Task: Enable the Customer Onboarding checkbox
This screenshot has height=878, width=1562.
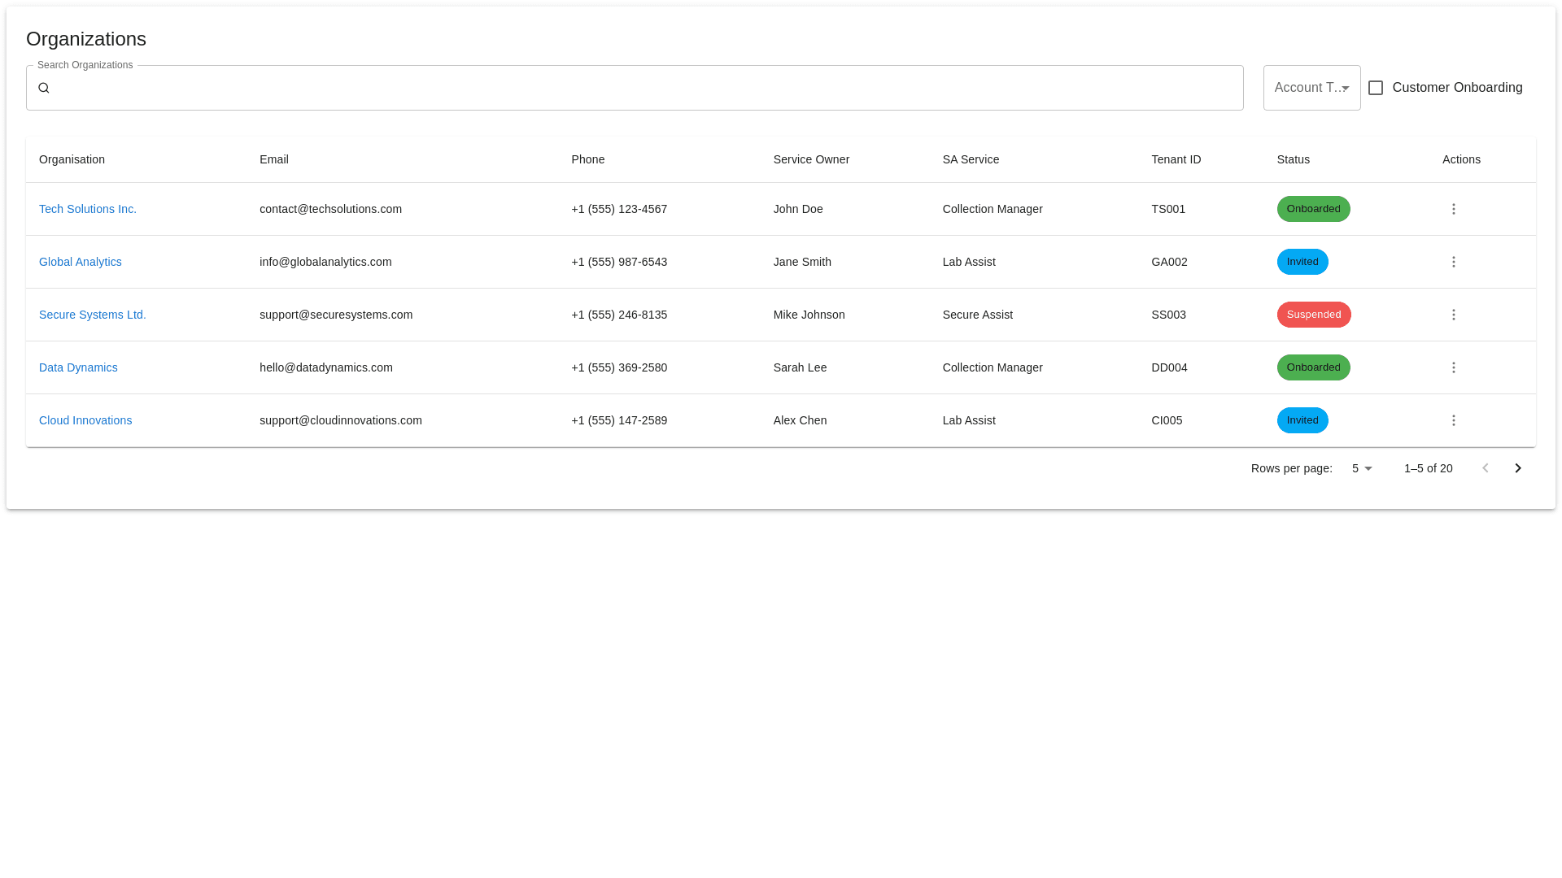Action: (x=1376, y=88)
